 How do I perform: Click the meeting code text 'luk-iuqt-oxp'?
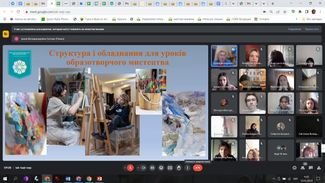click(x=23, y=168)
